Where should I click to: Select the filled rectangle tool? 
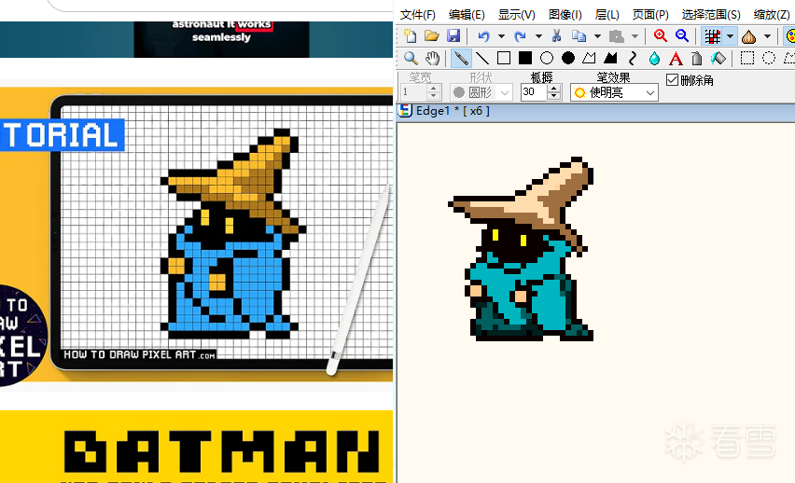click(x=525, y=59)
